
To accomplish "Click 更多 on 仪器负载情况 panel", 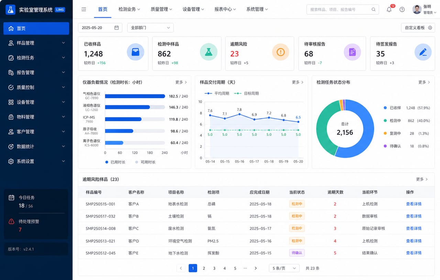I will (181, 82).
